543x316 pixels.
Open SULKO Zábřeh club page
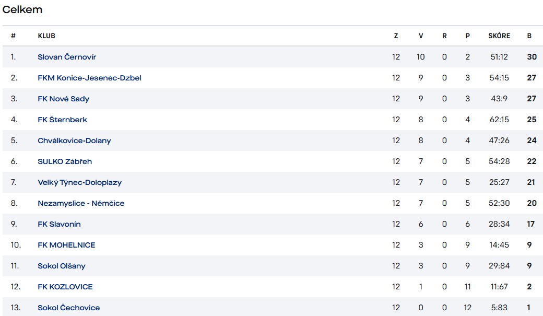point(65,161)
